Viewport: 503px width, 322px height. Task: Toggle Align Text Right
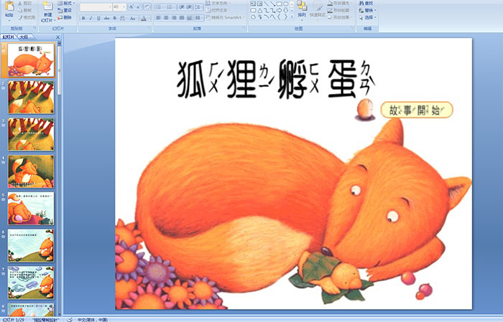click(174, 18)
